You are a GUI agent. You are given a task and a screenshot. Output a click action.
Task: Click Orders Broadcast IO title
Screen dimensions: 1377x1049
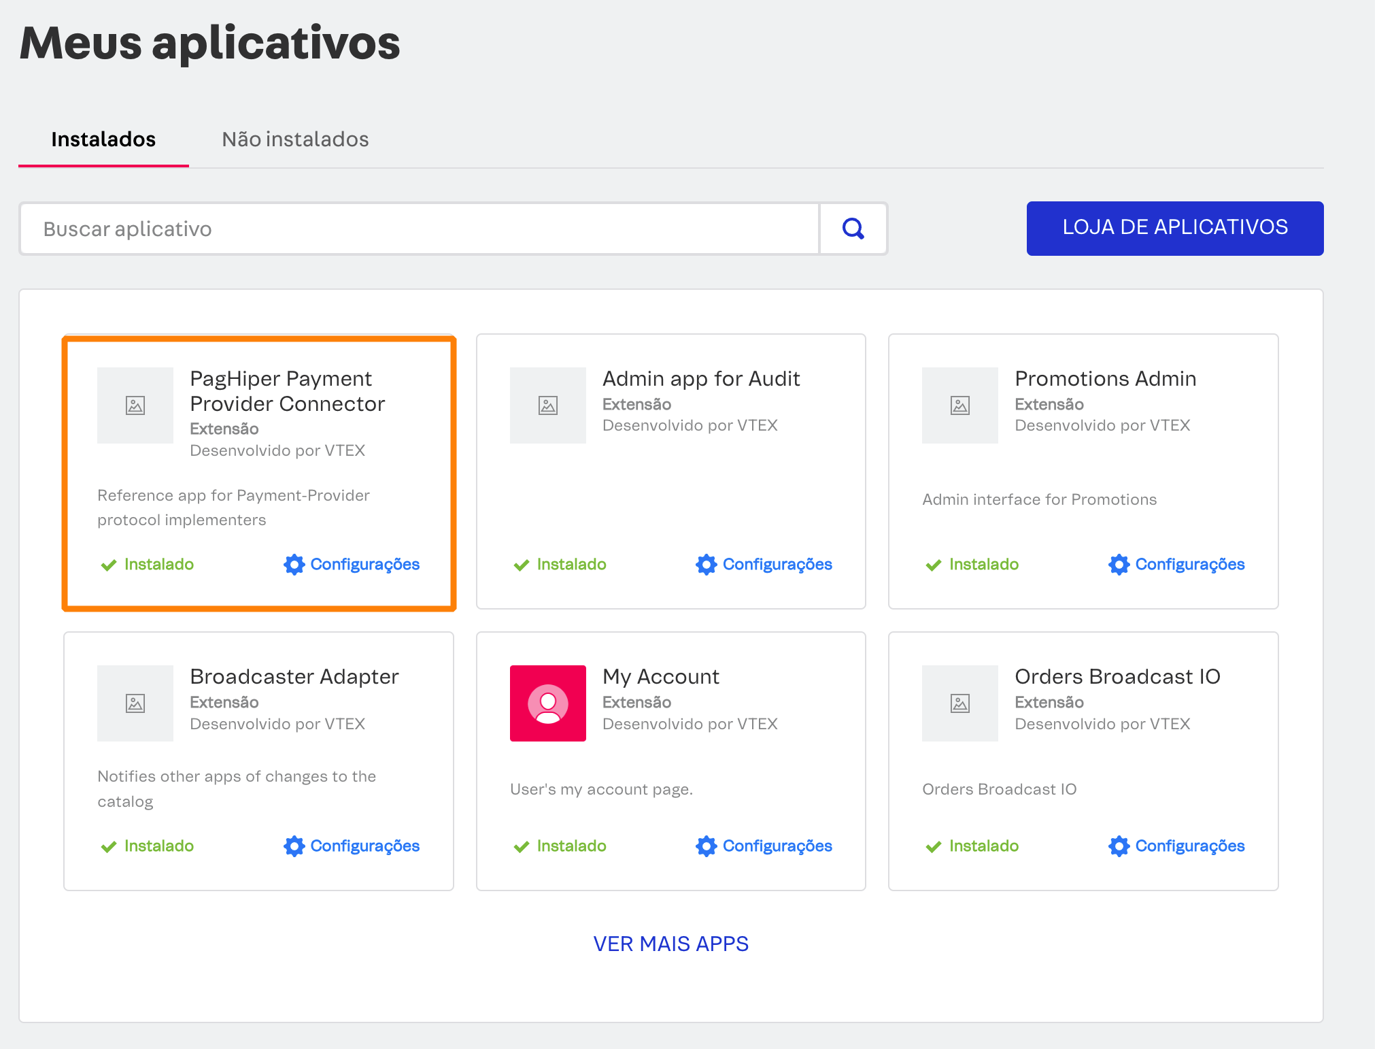tap(1118, 676)
